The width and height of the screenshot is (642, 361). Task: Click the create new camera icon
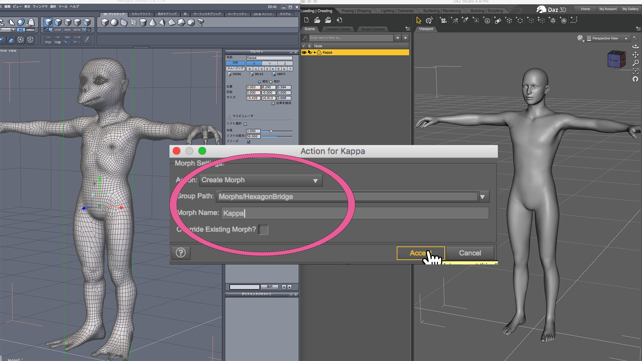[443, 21]
